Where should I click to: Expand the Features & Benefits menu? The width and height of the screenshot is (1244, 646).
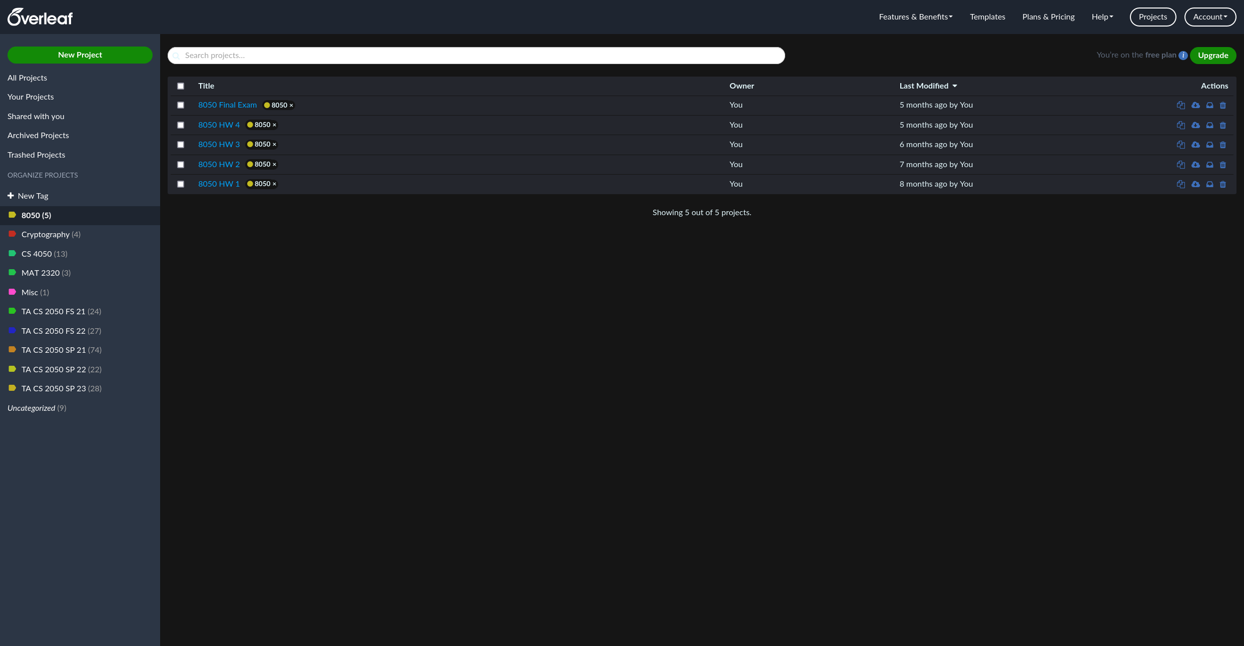(x=915, y=17)
